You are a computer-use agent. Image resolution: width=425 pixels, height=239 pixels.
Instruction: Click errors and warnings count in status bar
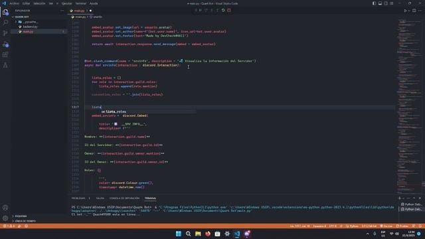tap(9, 226)
